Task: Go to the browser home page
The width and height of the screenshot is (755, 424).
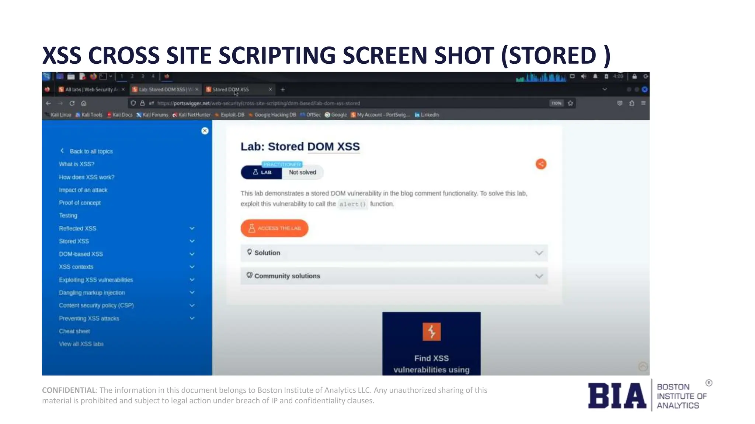Action: coord(84,103)
